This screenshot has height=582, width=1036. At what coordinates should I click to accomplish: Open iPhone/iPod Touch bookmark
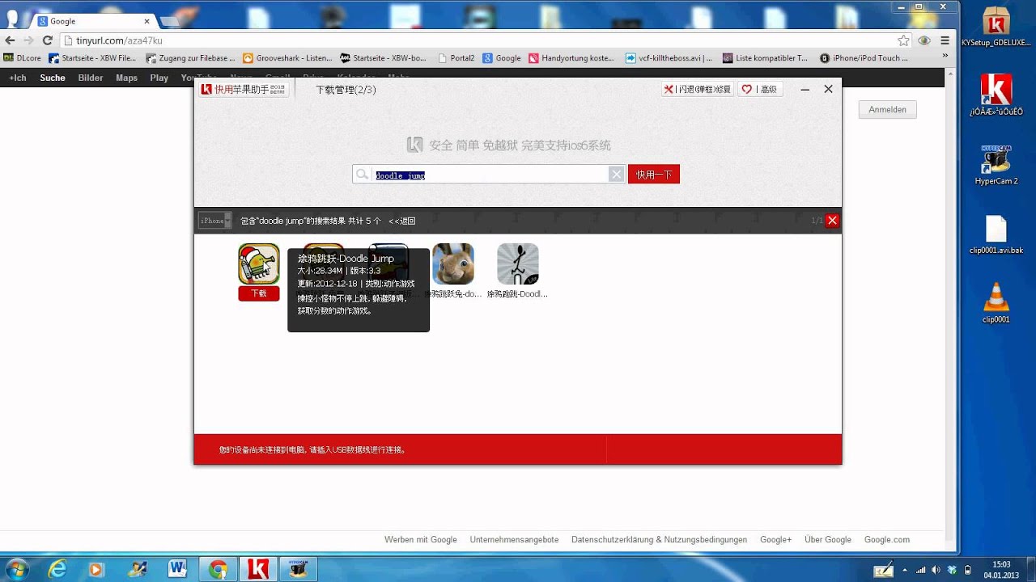[x=864, y=58]
